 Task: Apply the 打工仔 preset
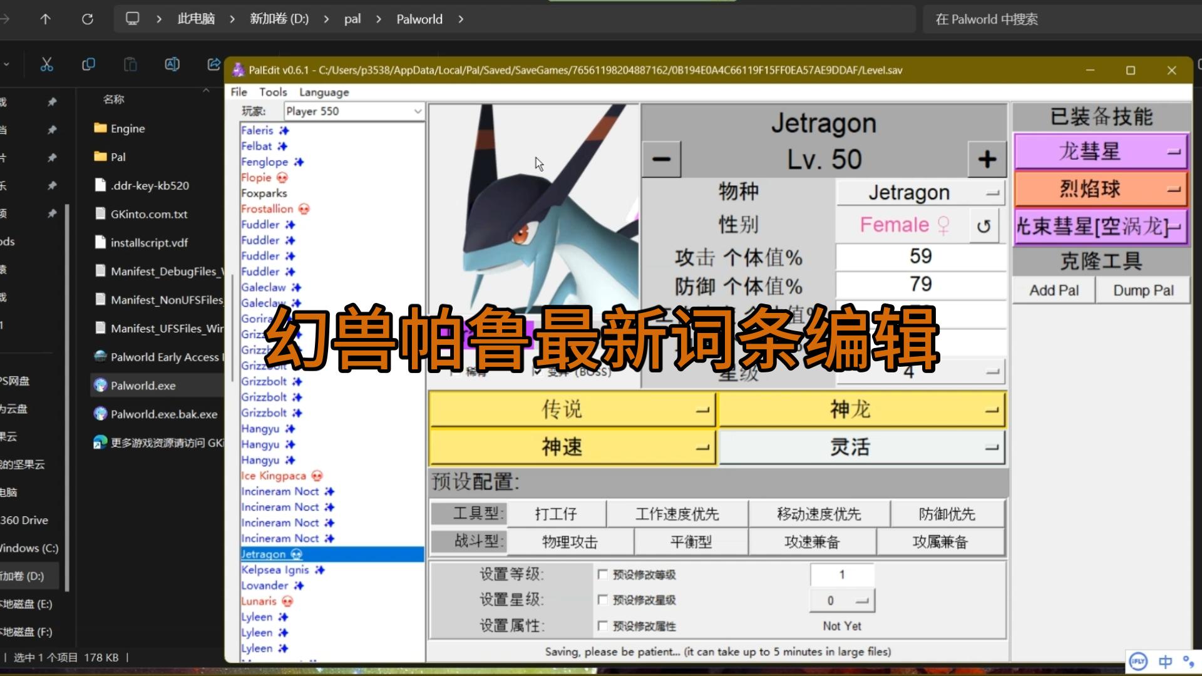coord(556,514)
